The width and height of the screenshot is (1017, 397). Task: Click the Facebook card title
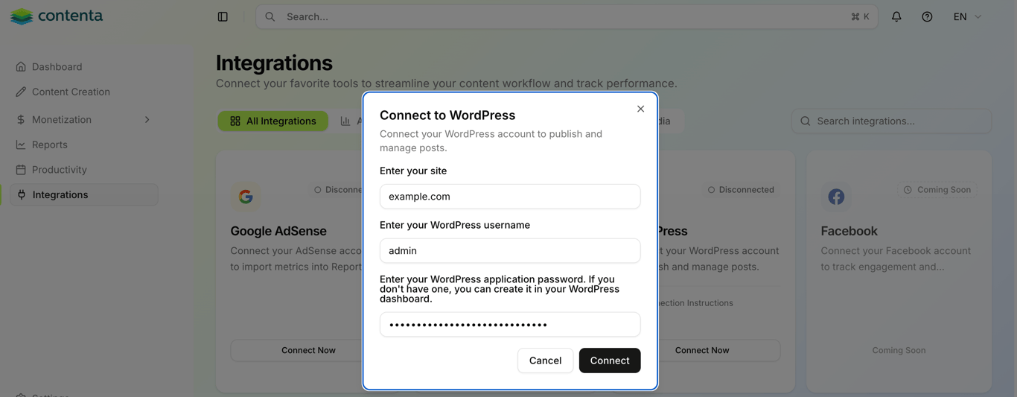coord(849,232)
